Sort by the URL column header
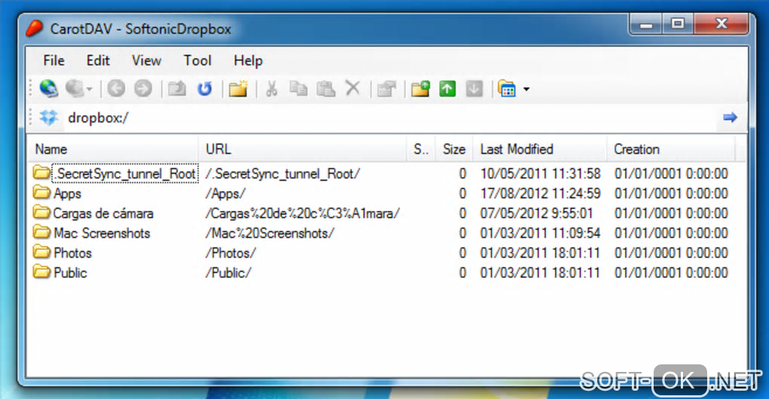This screenshot has height=399, width=769. pyautogui.click(x=303, y=149)
